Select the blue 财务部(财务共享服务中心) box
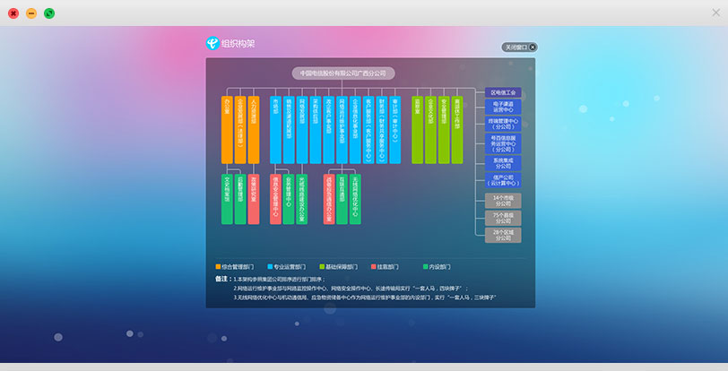 [382, 130]
